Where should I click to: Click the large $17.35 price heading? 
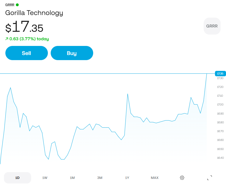24,27
